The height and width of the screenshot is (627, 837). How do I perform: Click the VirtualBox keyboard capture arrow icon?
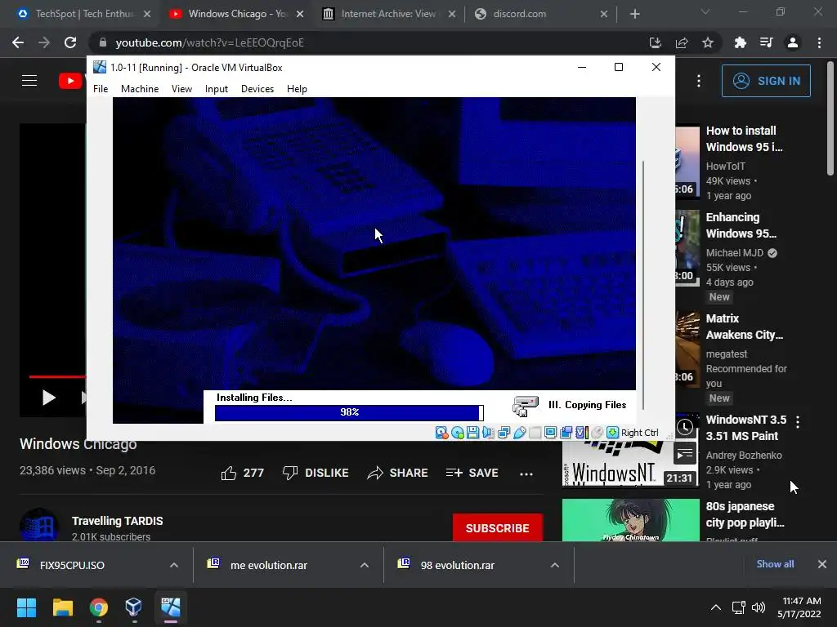612,433
